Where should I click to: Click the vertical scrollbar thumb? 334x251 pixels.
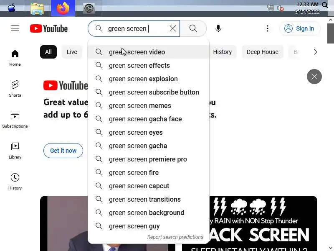pyautogui.click(x=331, y=33)
